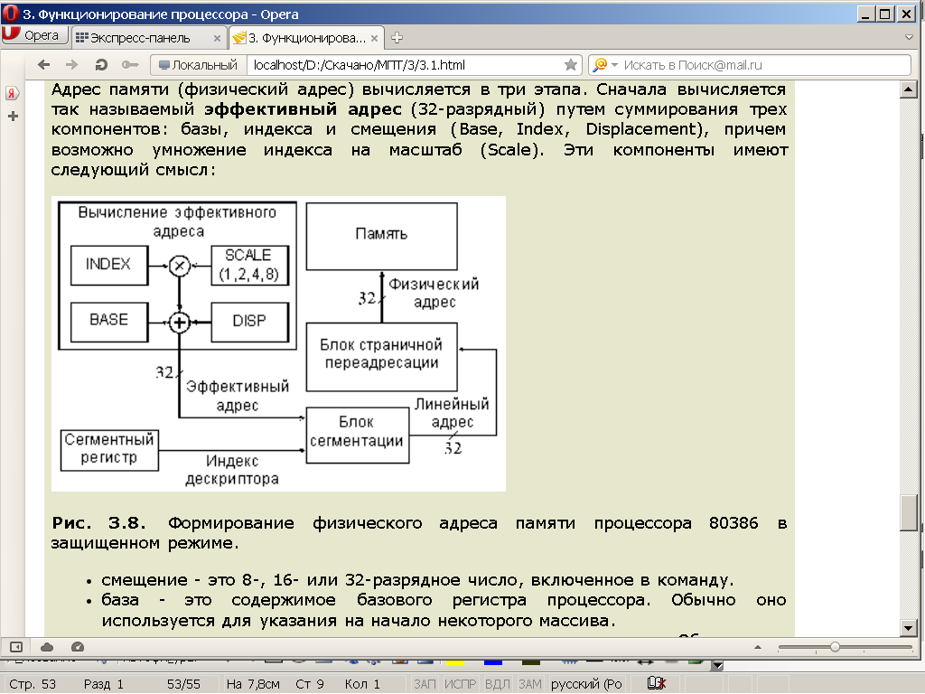925x694 pixels.
Task: Click up arrow of page scrollbar
Action: (909, 89)
